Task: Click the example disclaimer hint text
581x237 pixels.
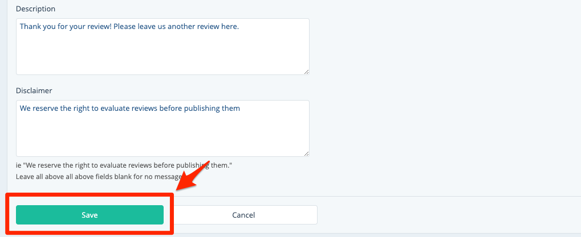Action: coord(124,165)
